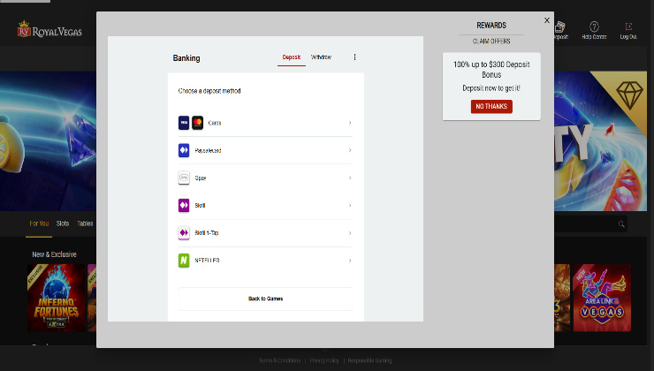This screenshot has width=654, height=371.
Task: Click the Help Centre icon
Action: click(594, 27)
